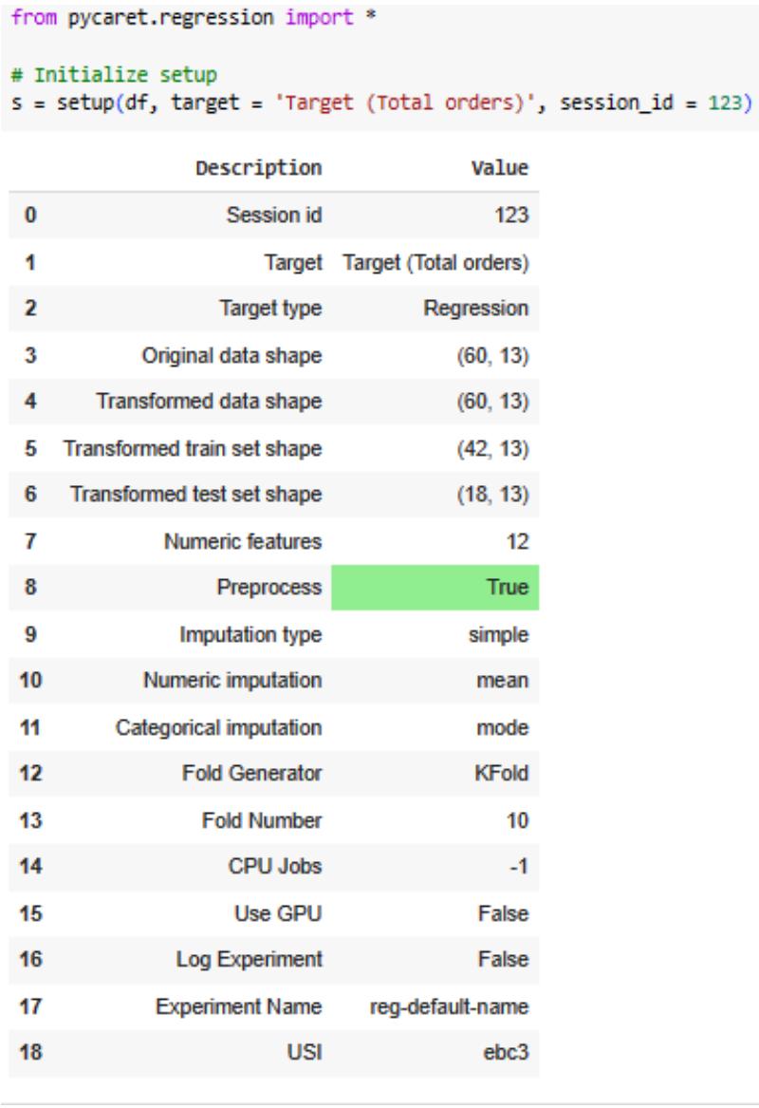The image size is (759, 1108).
Task: Select the "Transformed train set shape" cell
Action: point(193,448)
